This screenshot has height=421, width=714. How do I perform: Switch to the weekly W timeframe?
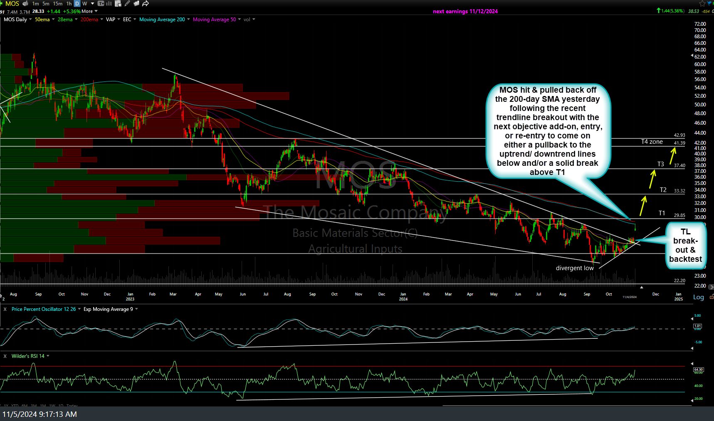click(x=85, y=3)
